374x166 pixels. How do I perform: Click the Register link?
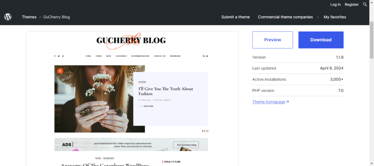pos(352,4)
